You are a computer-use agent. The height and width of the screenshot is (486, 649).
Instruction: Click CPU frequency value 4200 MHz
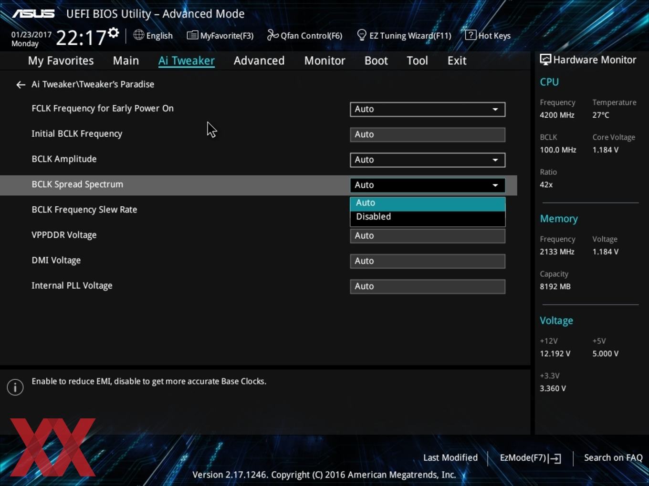pyautogui.click(x=557, y=115)
